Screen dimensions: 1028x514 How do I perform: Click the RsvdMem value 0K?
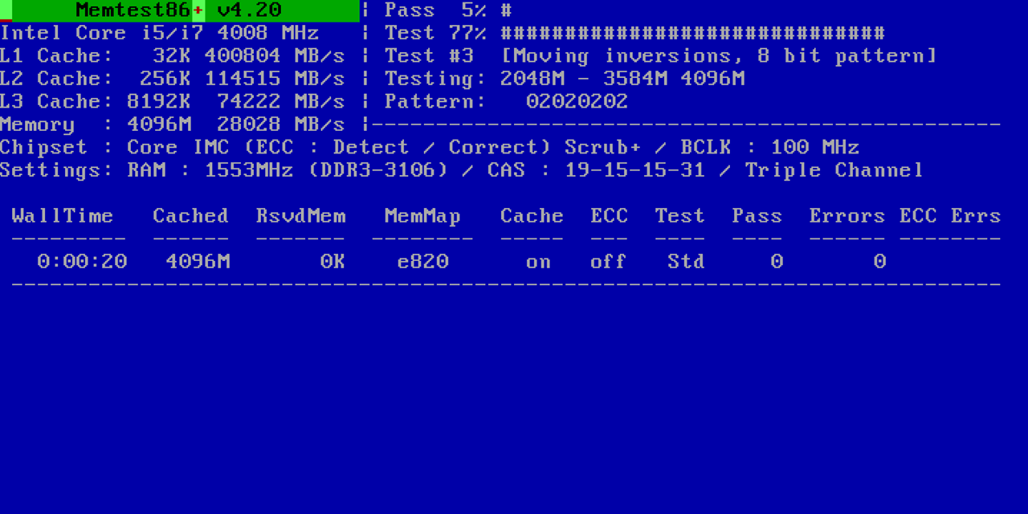332,262
